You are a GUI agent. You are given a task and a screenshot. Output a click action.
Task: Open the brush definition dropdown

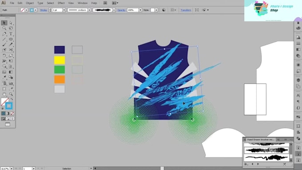pyautogui.click(x=114, y=10)
